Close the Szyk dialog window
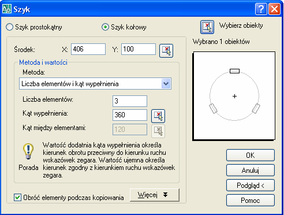 coord(274,9)
